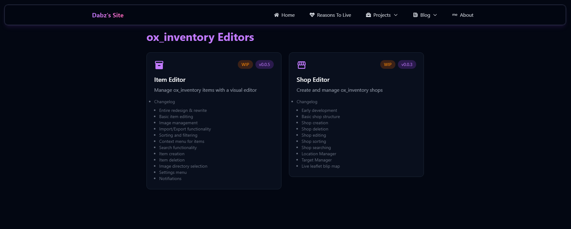This screenshot has height=229, width=571.
Task: Click the archive box icon on Item Editor card
Action: pos(159,65)
